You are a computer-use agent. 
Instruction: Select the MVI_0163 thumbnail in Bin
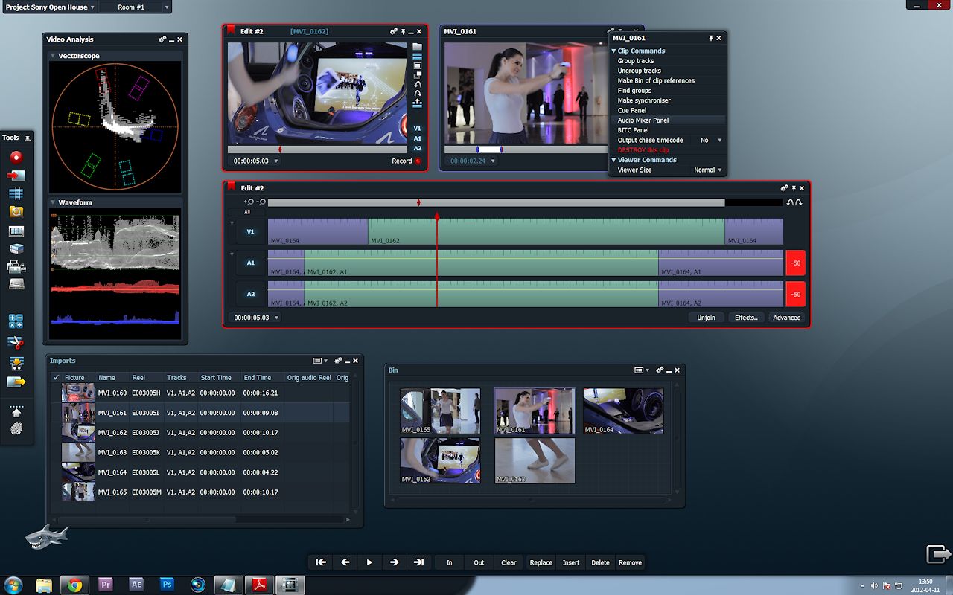pos(535,460)
